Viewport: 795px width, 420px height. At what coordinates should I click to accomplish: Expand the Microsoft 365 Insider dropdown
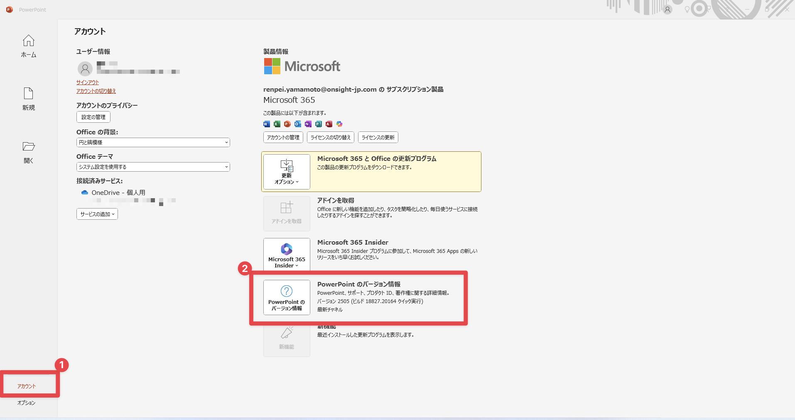tap(287, 255)
